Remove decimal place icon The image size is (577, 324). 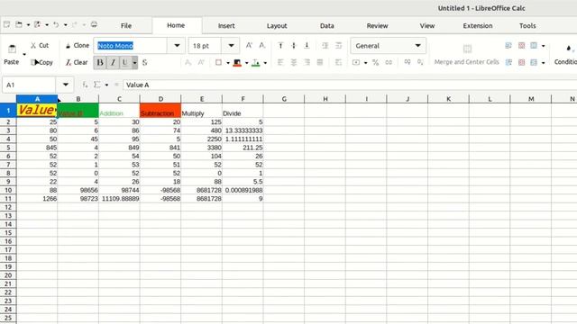coord(420,62)
